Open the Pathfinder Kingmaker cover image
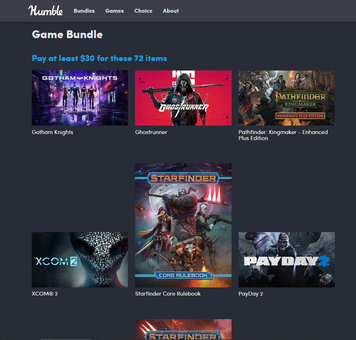The width and height of the screenshot is (356, 340). pyautogui.click(x=287, y=98)
